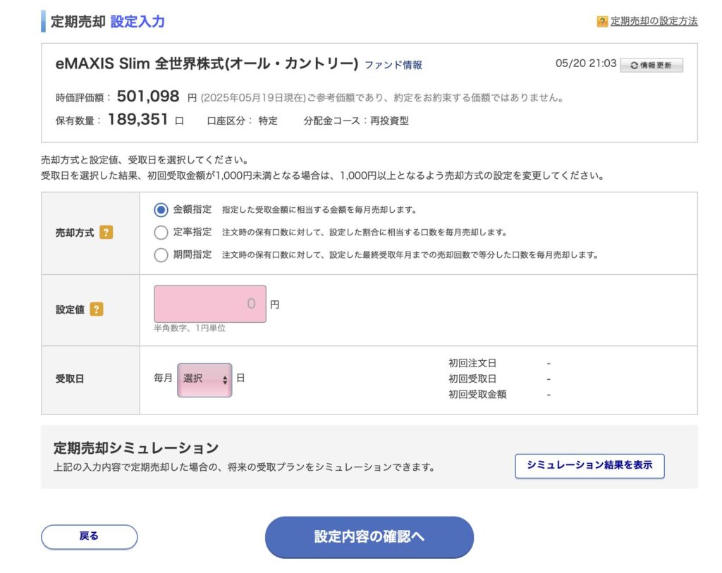Click the シミュレーション結果を表示 button

click(x=589, y=466)
